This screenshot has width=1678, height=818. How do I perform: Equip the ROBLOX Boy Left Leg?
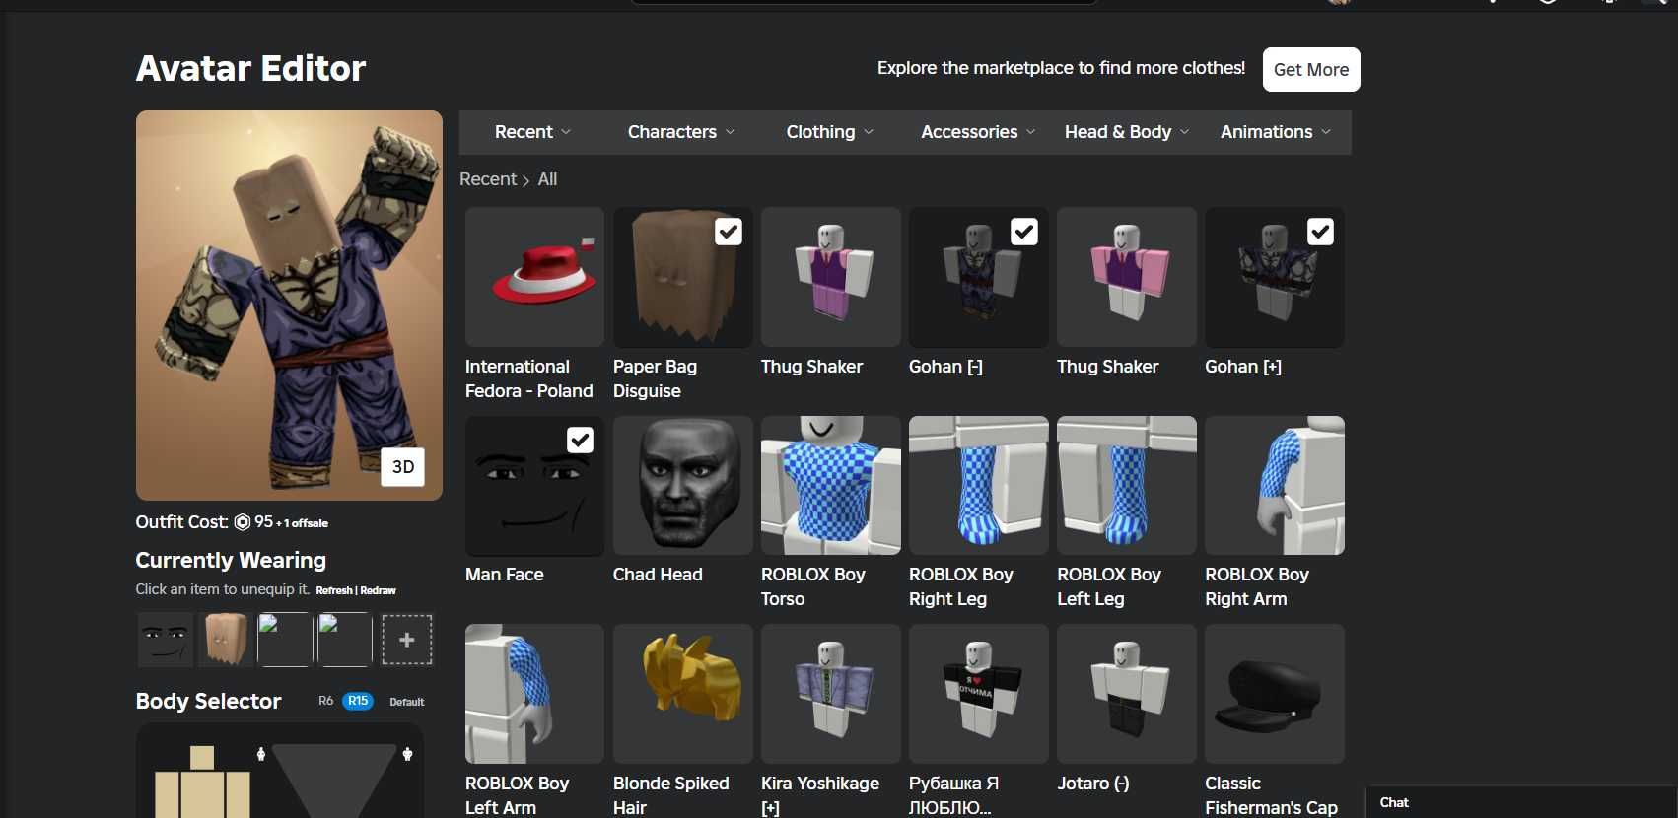click(x=1127, y=486)
